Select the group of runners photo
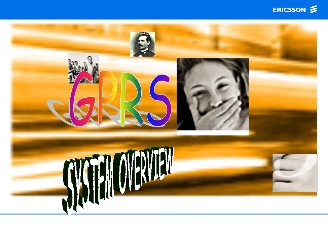Screen dimensions: 328x227 83,68
